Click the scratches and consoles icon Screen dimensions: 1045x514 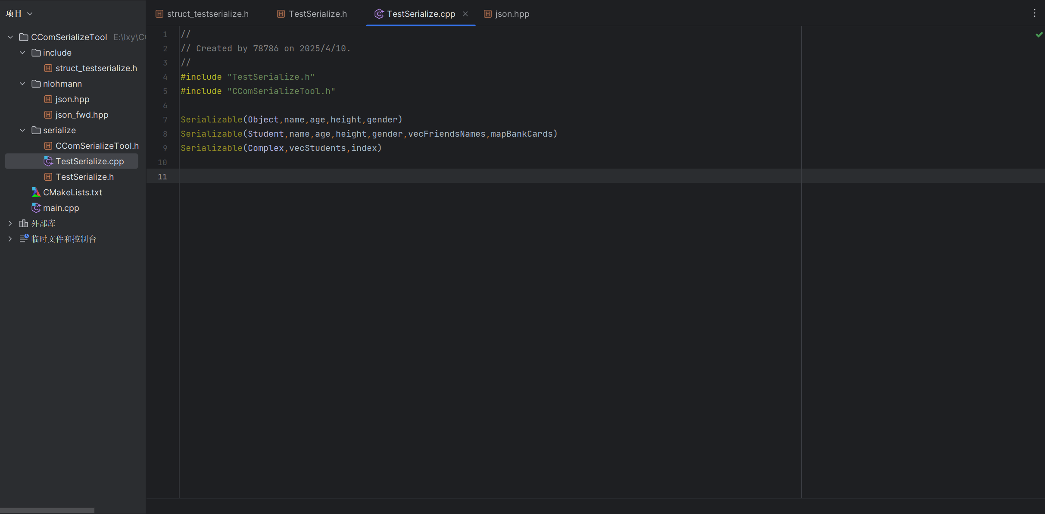click(24, 238)
